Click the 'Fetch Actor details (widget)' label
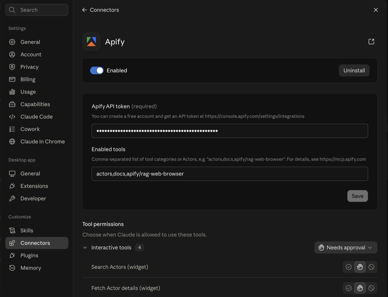 [x=126, y=288]
